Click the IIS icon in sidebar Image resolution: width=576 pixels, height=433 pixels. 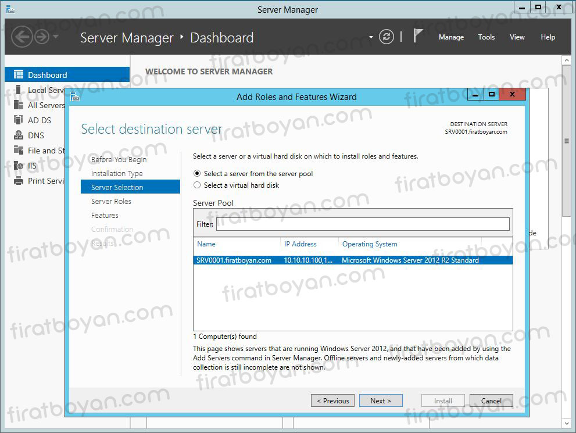(19, 166)
